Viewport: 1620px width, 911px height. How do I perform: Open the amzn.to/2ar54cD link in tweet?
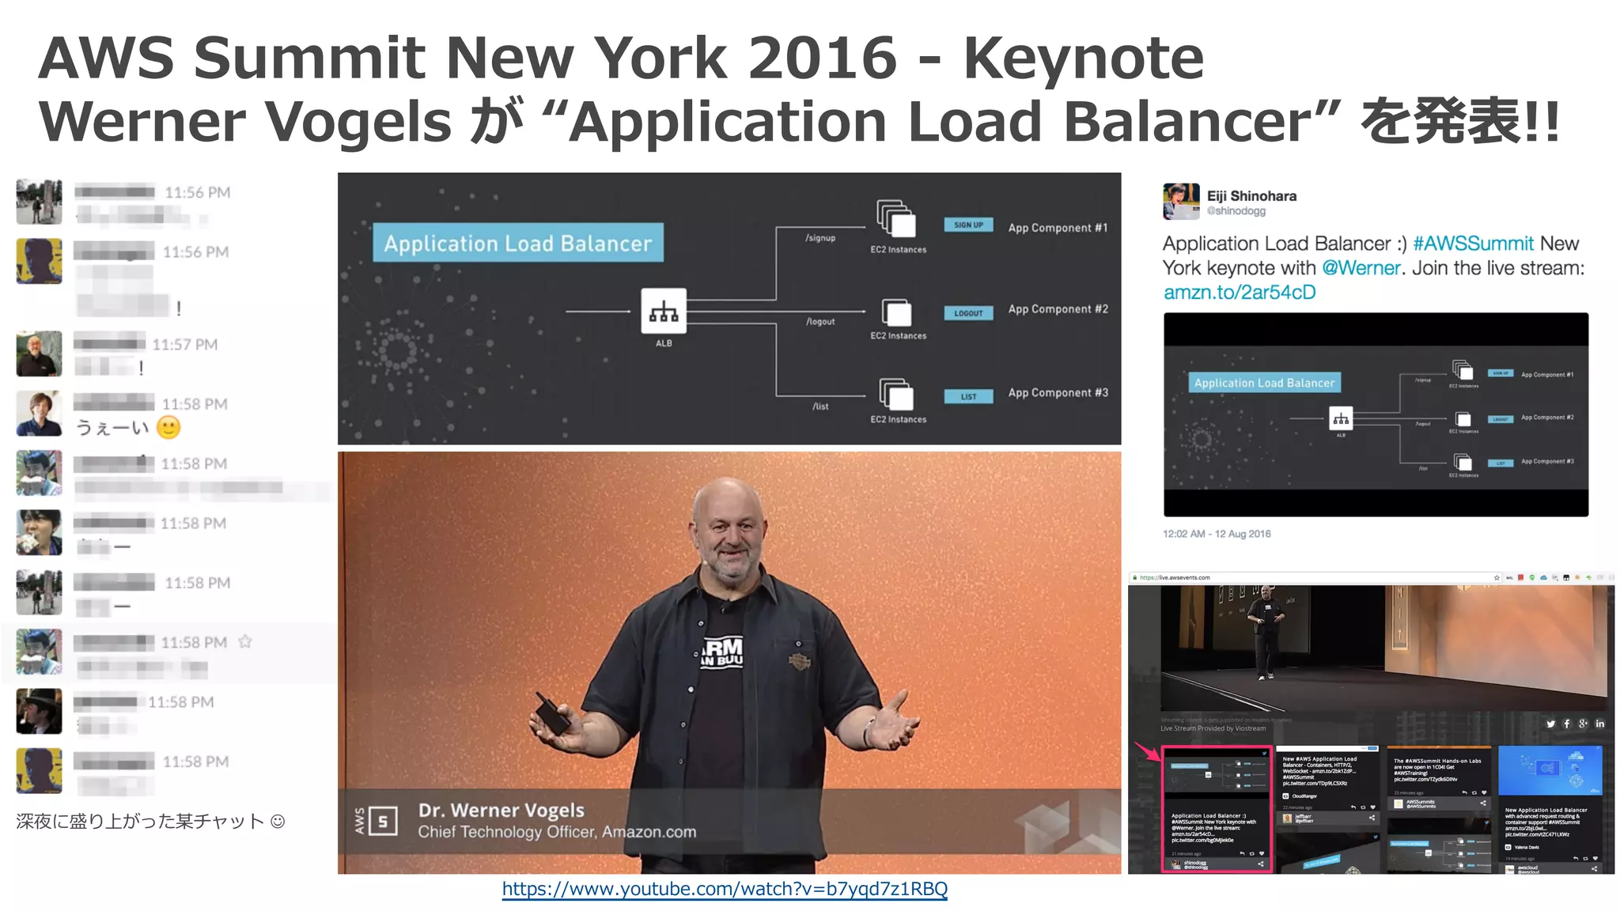coord(1240,293)
